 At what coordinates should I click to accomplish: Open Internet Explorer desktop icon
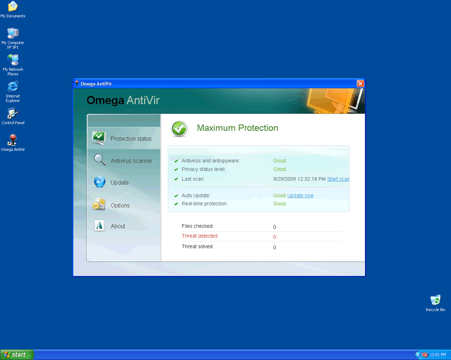point(12,87)
